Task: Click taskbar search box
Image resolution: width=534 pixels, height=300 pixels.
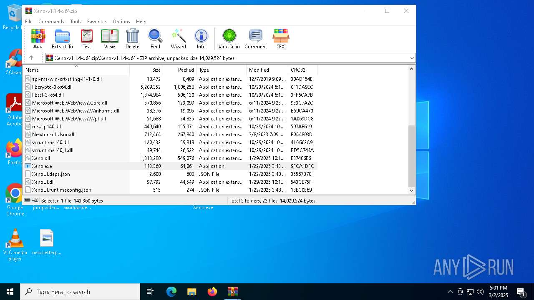Action: tap(80, 292)
